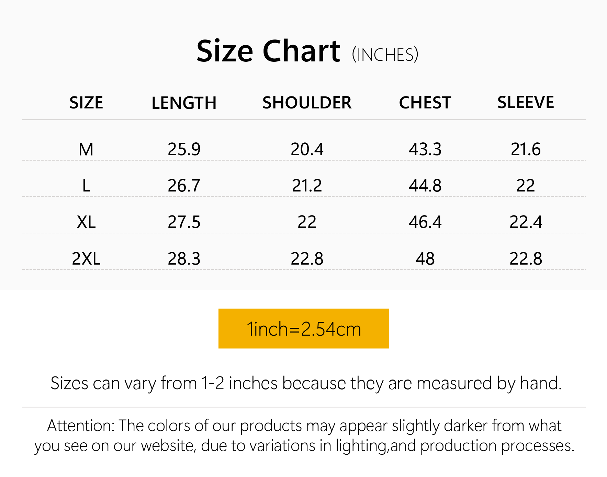Click the (INCHES) unit label
This screenshot has height=477, width=607.
click(385, 55)
